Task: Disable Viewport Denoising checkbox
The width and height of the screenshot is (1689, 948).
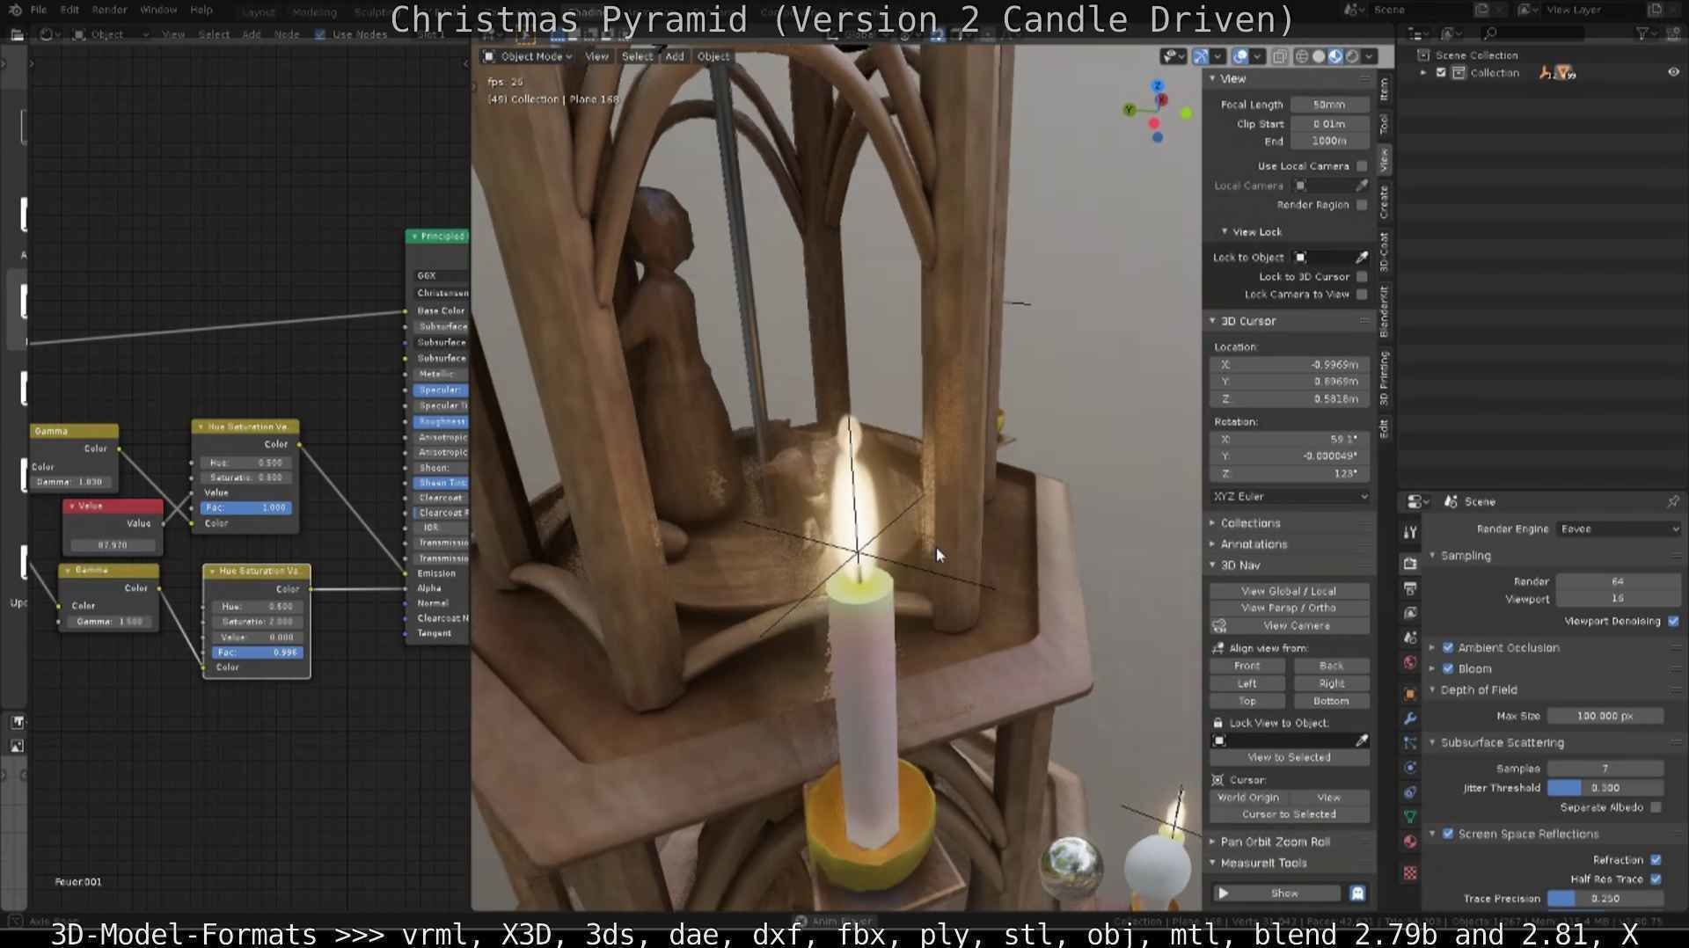Action: (1673, 622)
